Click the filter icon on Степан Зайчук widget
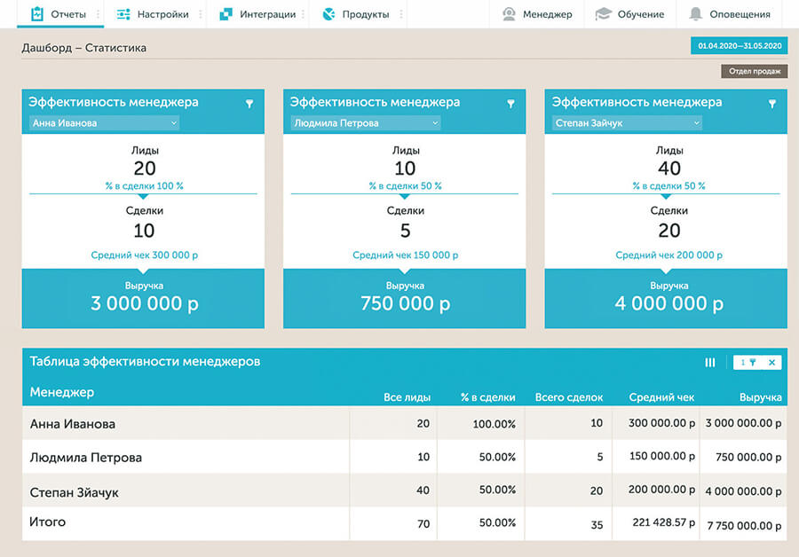Screen dimensions: 799x557 771,104
